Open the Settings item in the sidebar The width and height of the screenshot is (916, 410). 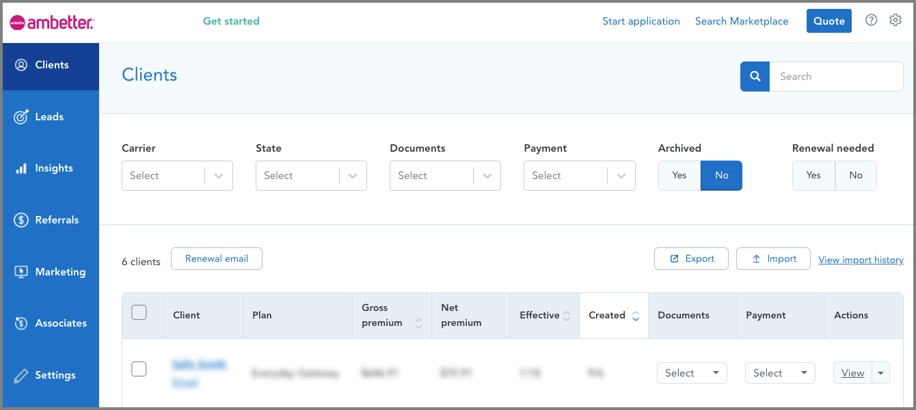(x=55, y=375)
